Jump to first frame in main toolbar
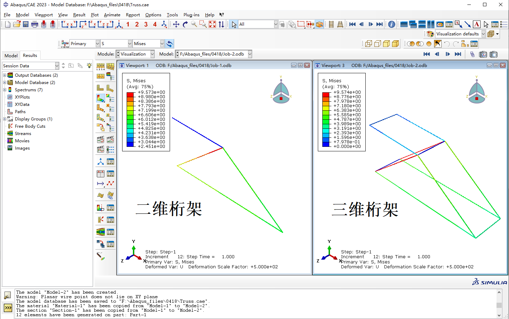 353,24
